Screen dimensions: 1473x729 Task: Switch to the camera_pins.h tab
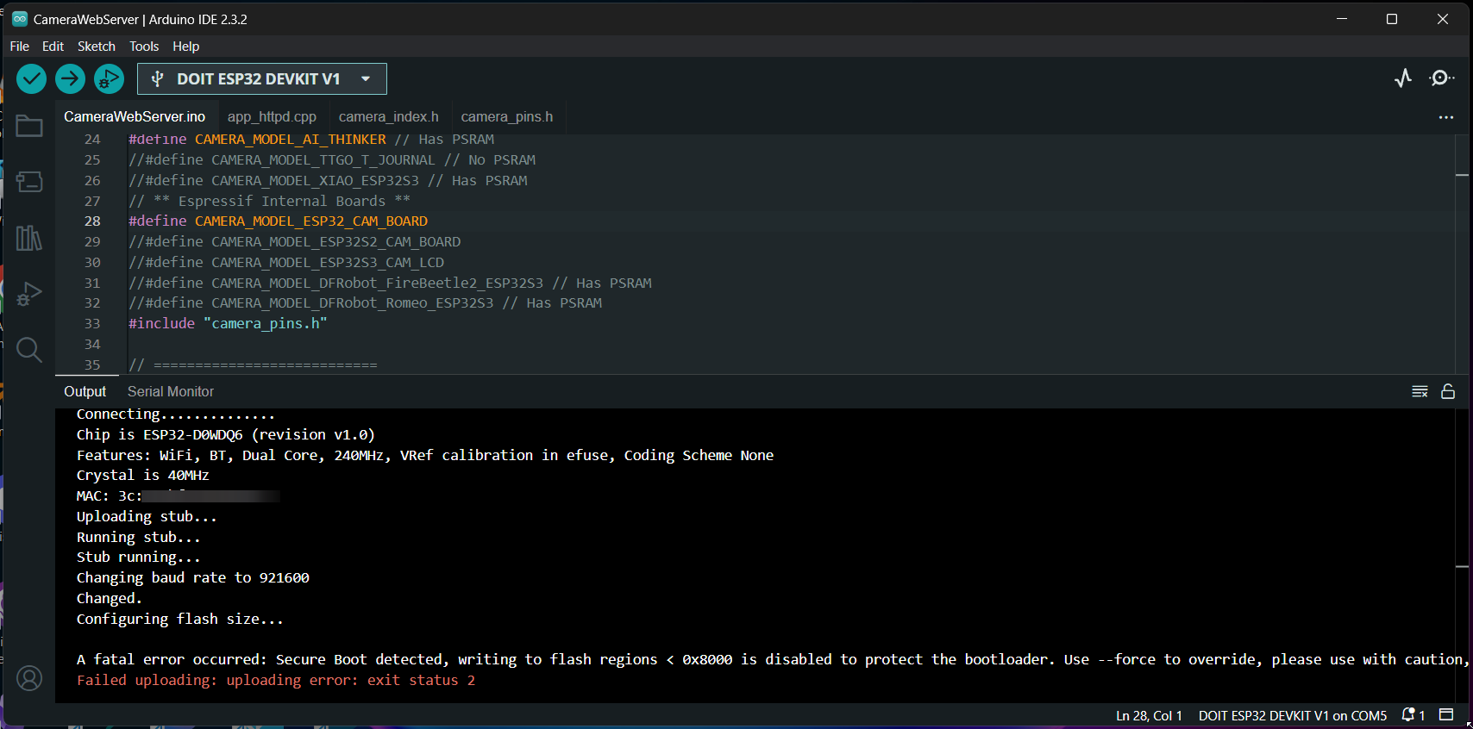(507, 117)
